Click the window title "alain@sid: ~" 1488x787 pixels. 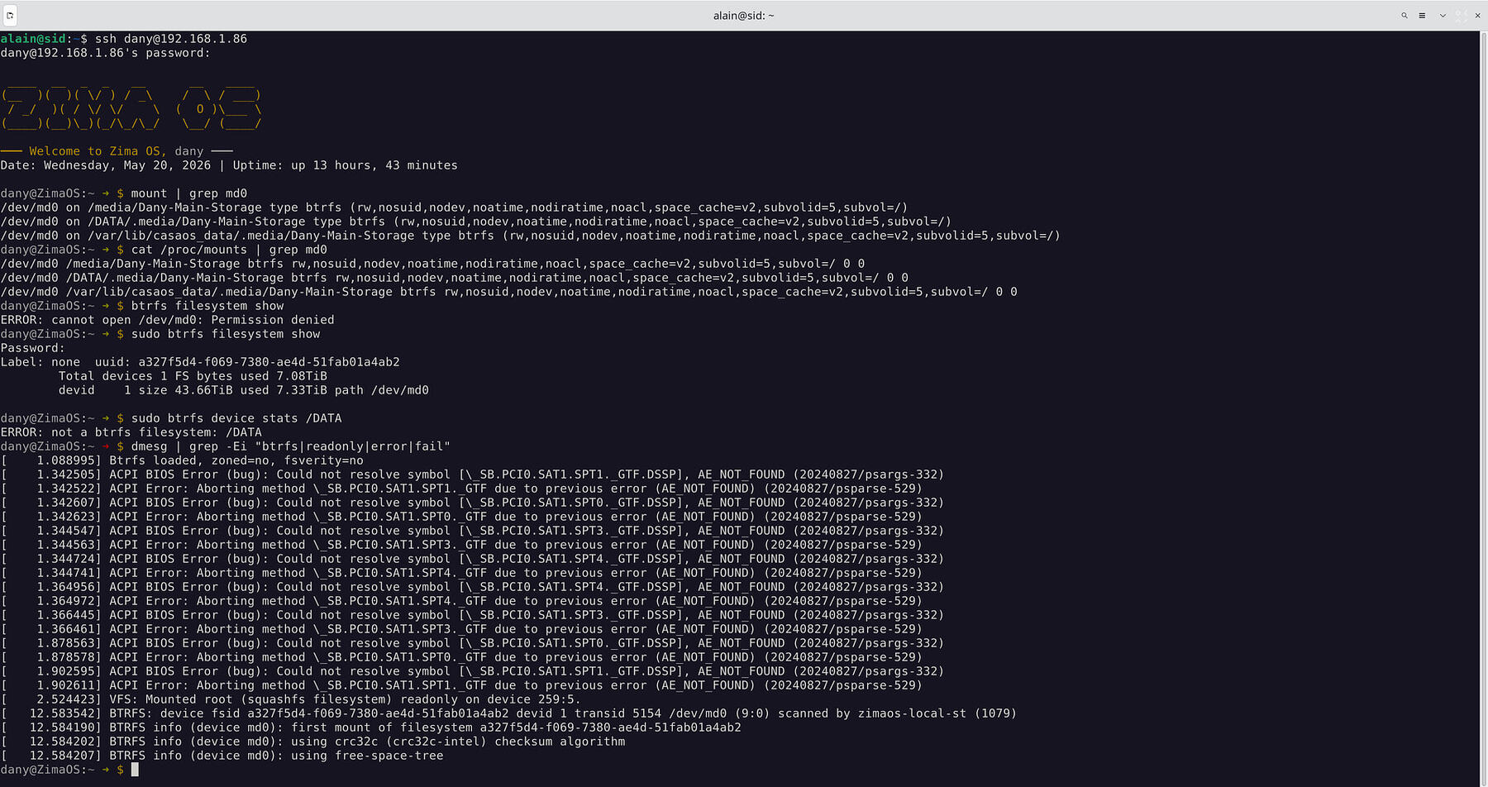[743, 15]
